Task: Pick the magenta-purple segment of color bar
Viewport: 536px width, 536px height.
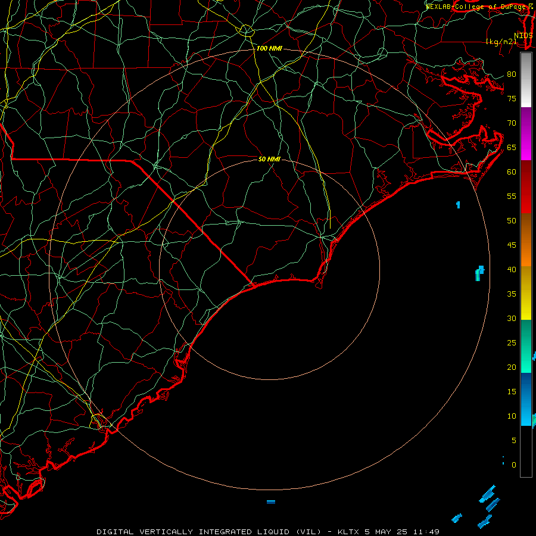Action: (526, 134)
